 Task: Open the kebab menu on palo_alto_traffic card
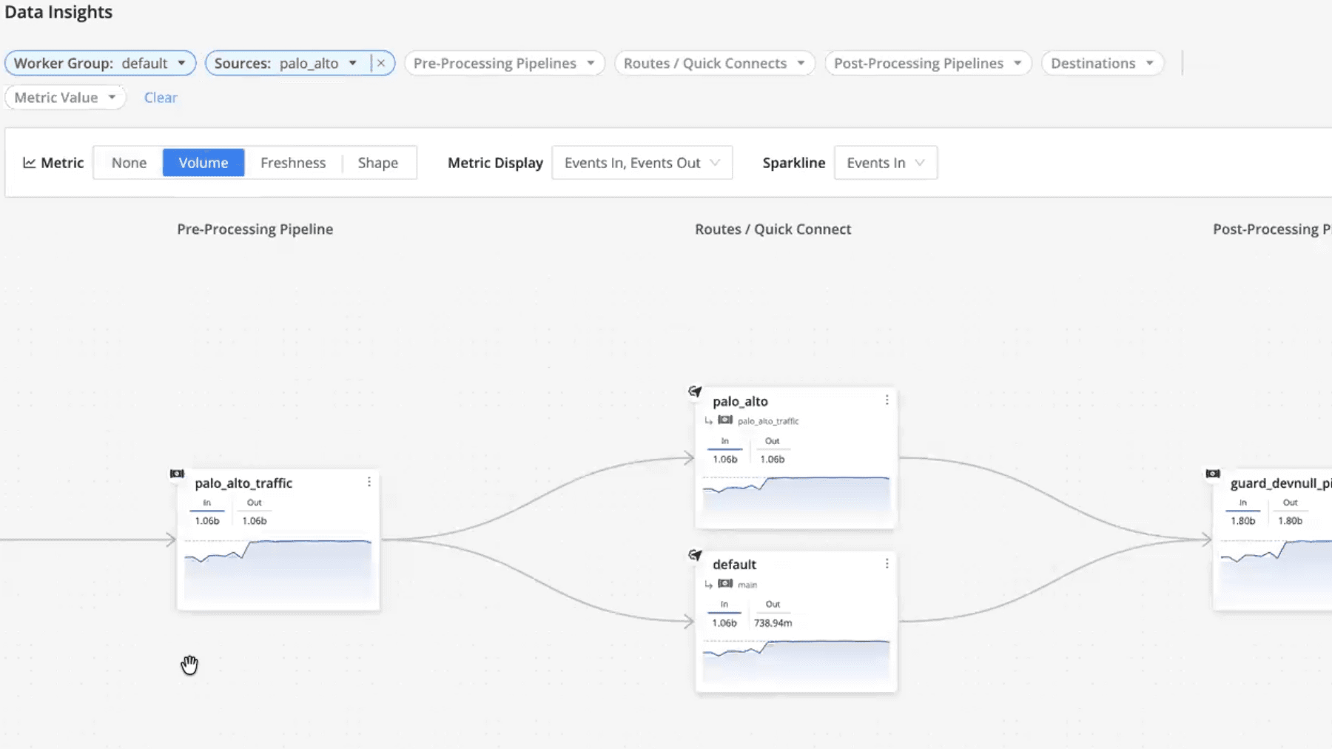[369, 481]
